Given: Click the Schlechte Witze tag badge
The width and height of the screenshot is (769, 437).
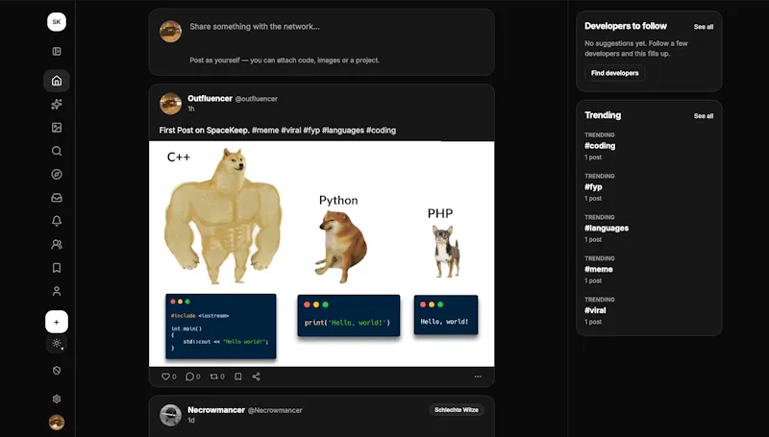Looking at the screenshot, I should [457, 409].
